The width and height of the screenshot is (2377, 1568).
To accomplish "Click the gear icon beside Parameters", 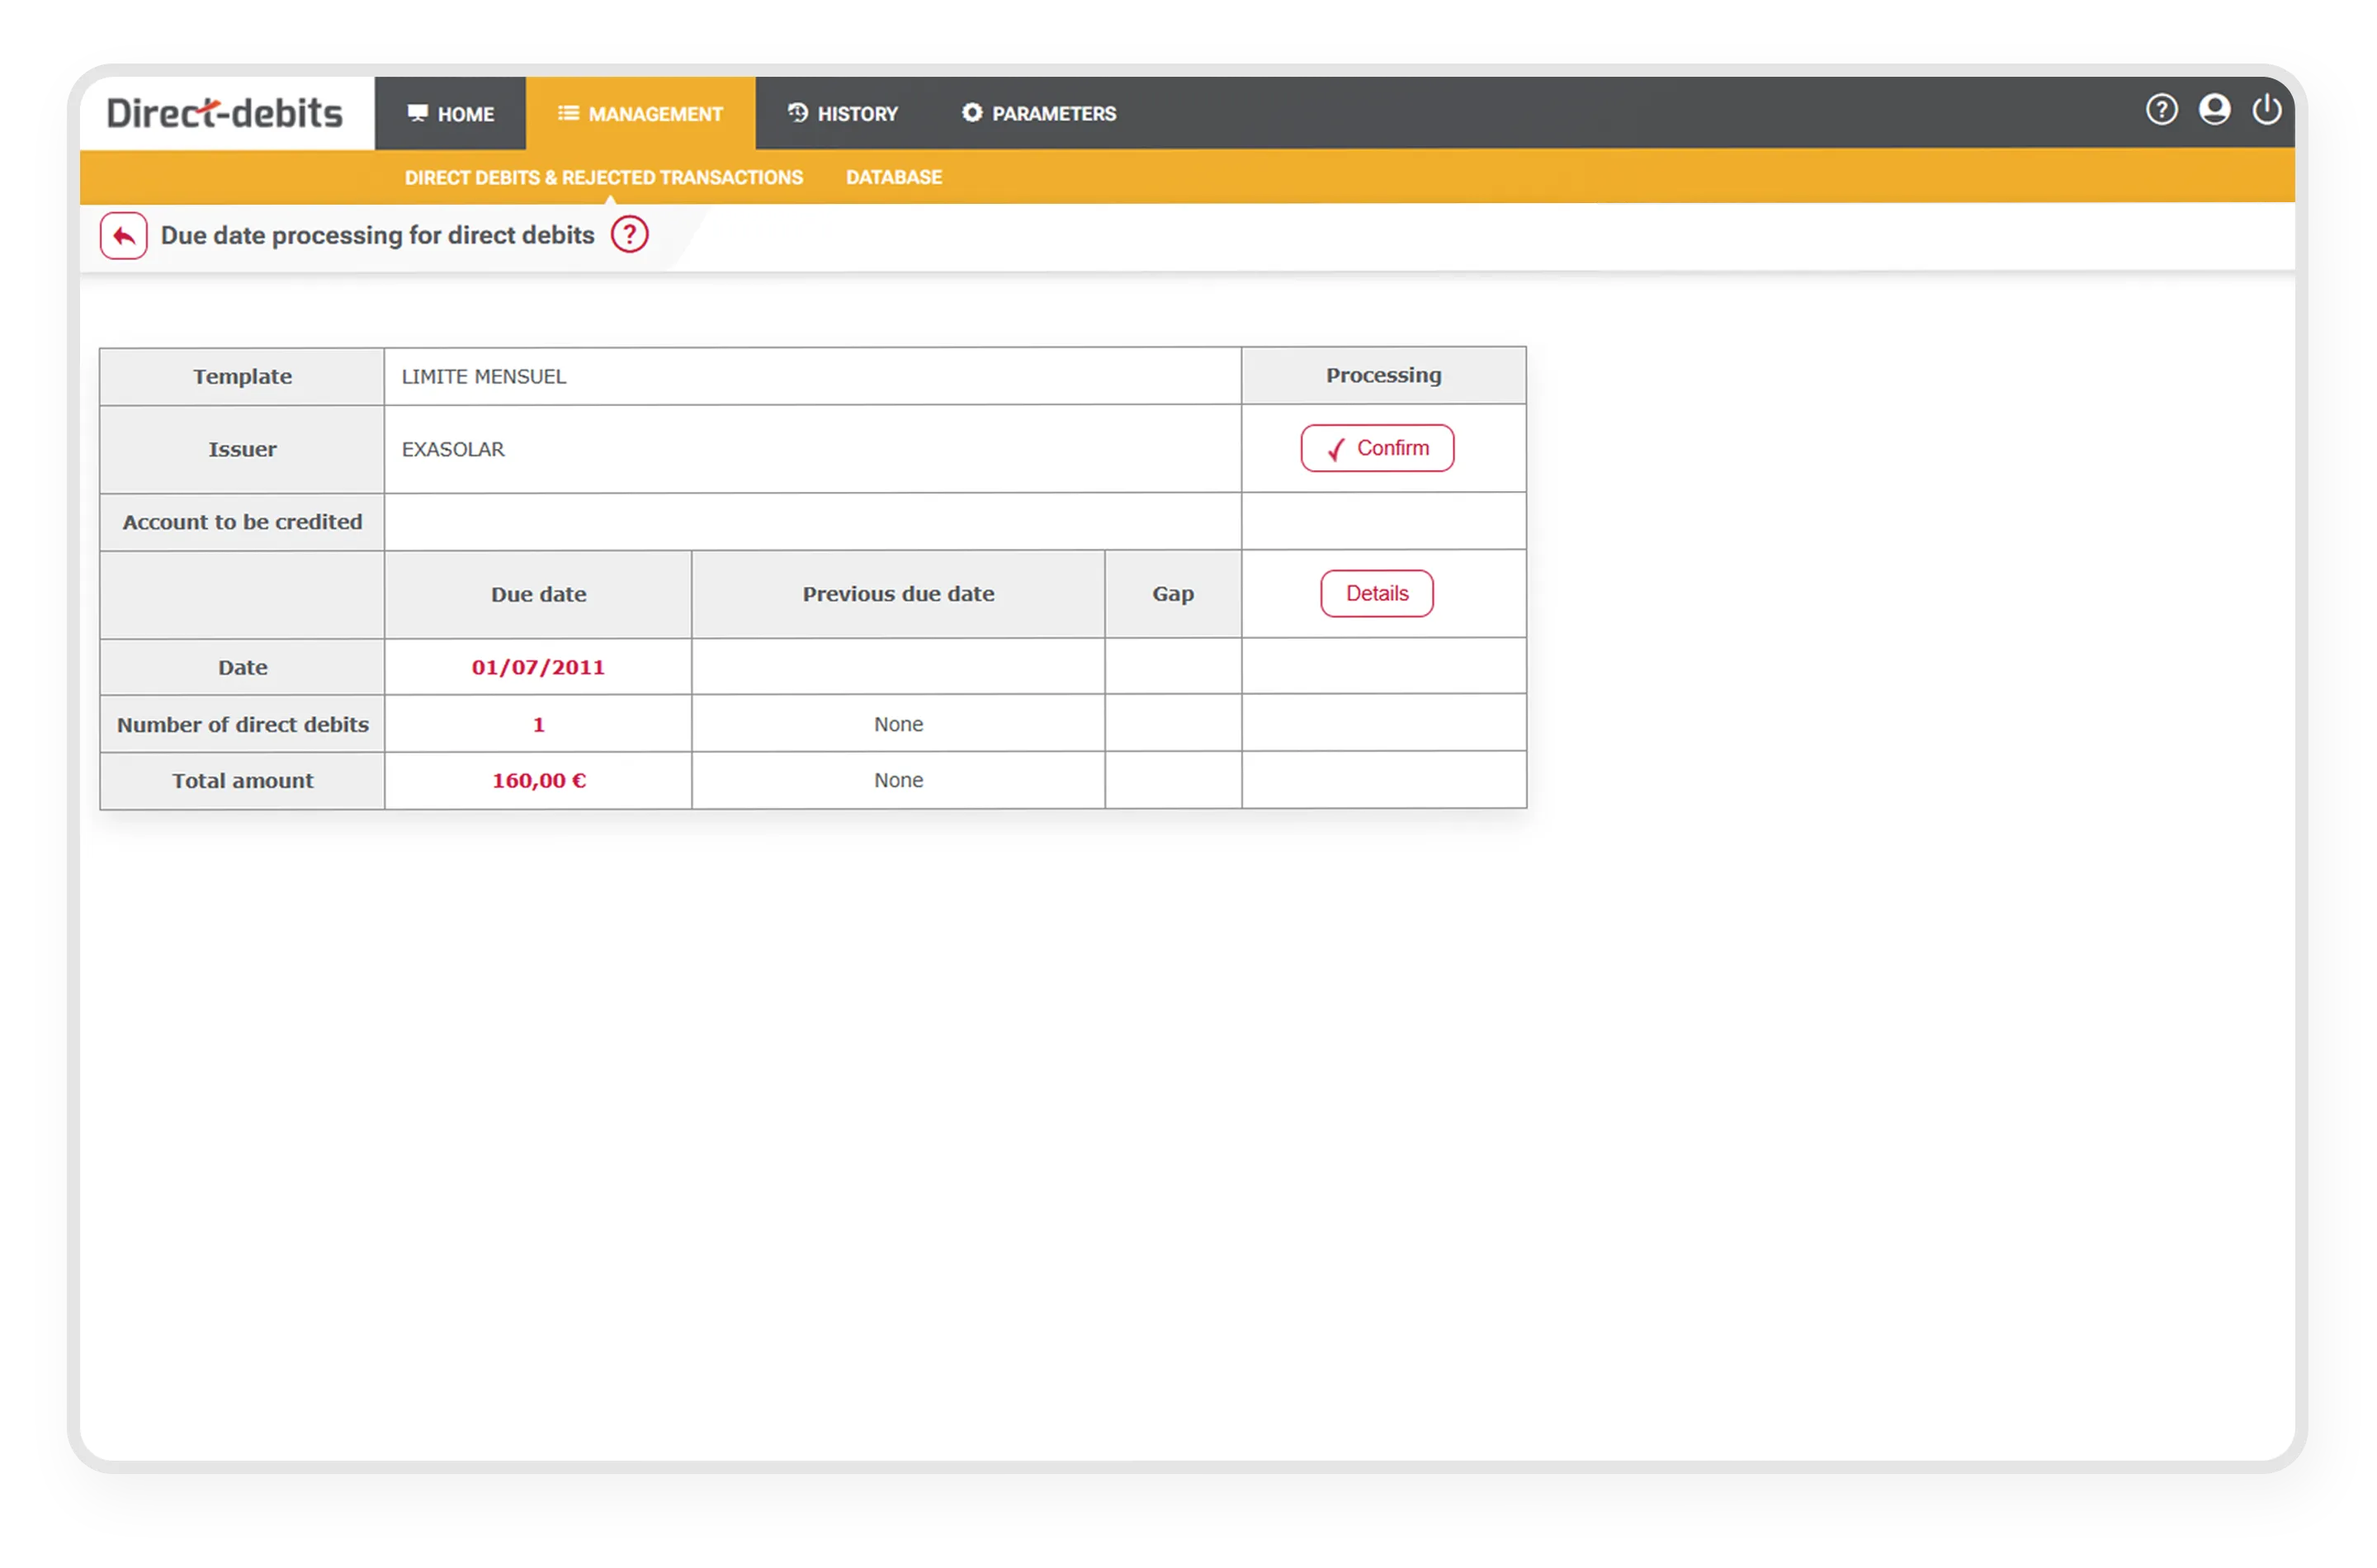I will 971,113.
